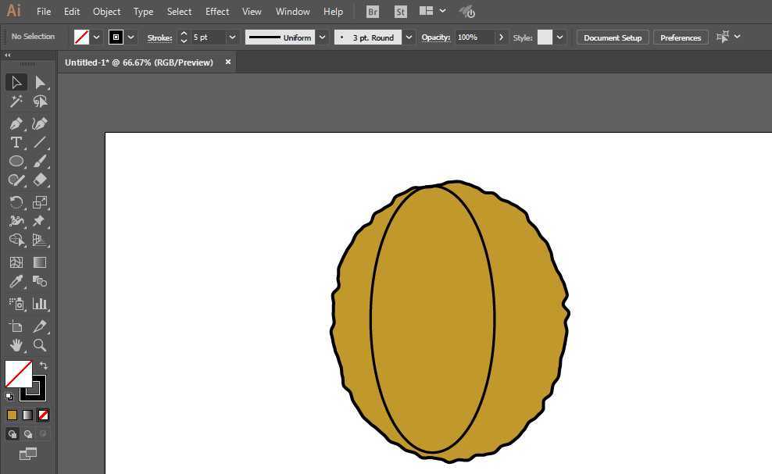772x474 pixels.
Task: Open the Select menu
Action: (x=179, y=11)
